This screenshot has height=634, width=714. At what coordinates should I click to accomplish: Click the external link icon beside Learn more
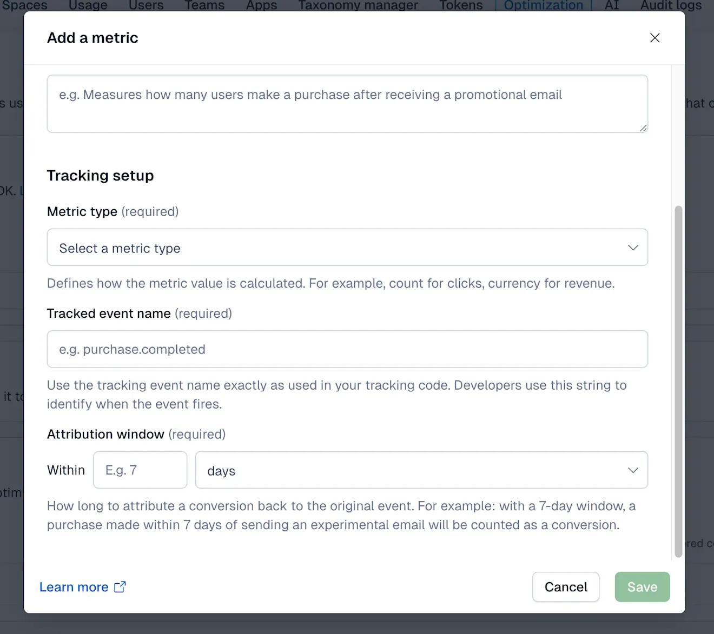pyautogui.click(x=120, y=587)
